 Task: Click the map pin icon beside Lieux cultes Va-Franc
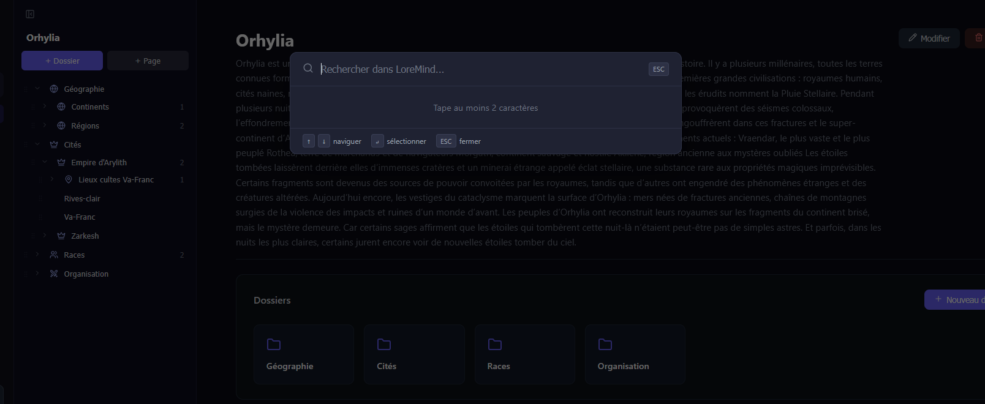(69, 179)
